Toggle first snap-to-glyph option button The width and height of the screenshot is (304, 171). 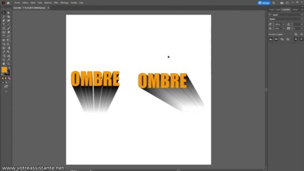tap(271, 39)
